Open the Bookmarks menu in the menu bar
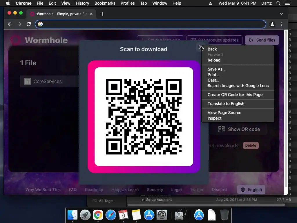297x223 pixels. [105, 3]
